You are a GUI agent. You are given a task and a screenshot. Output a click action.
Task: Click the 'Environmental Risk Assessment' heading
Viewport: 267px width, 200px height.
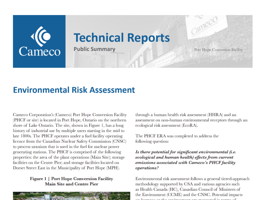(x=74, y=90)
